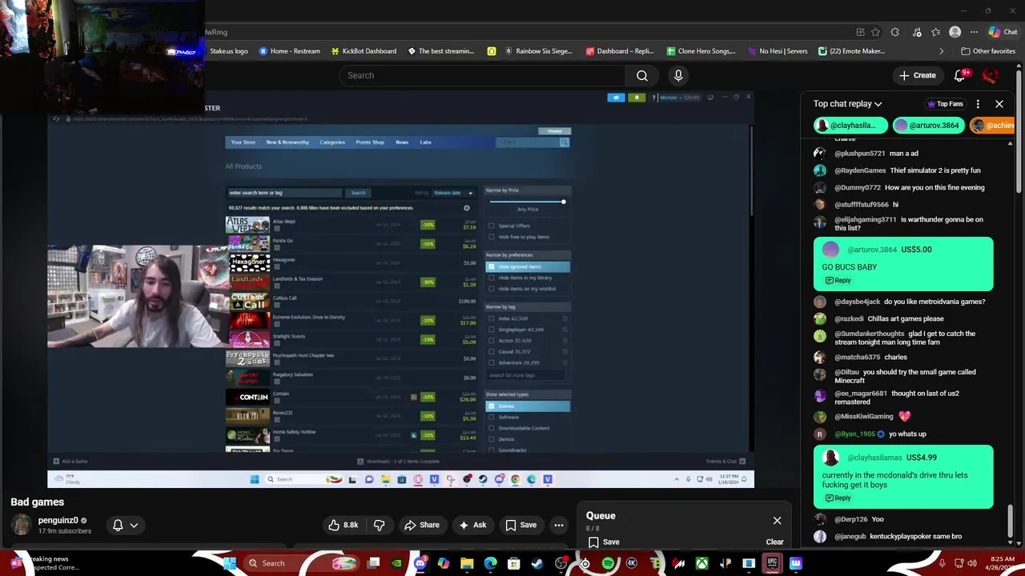Click Clear in the Queue panel
1025x576 pixels.
click(774, 542)
